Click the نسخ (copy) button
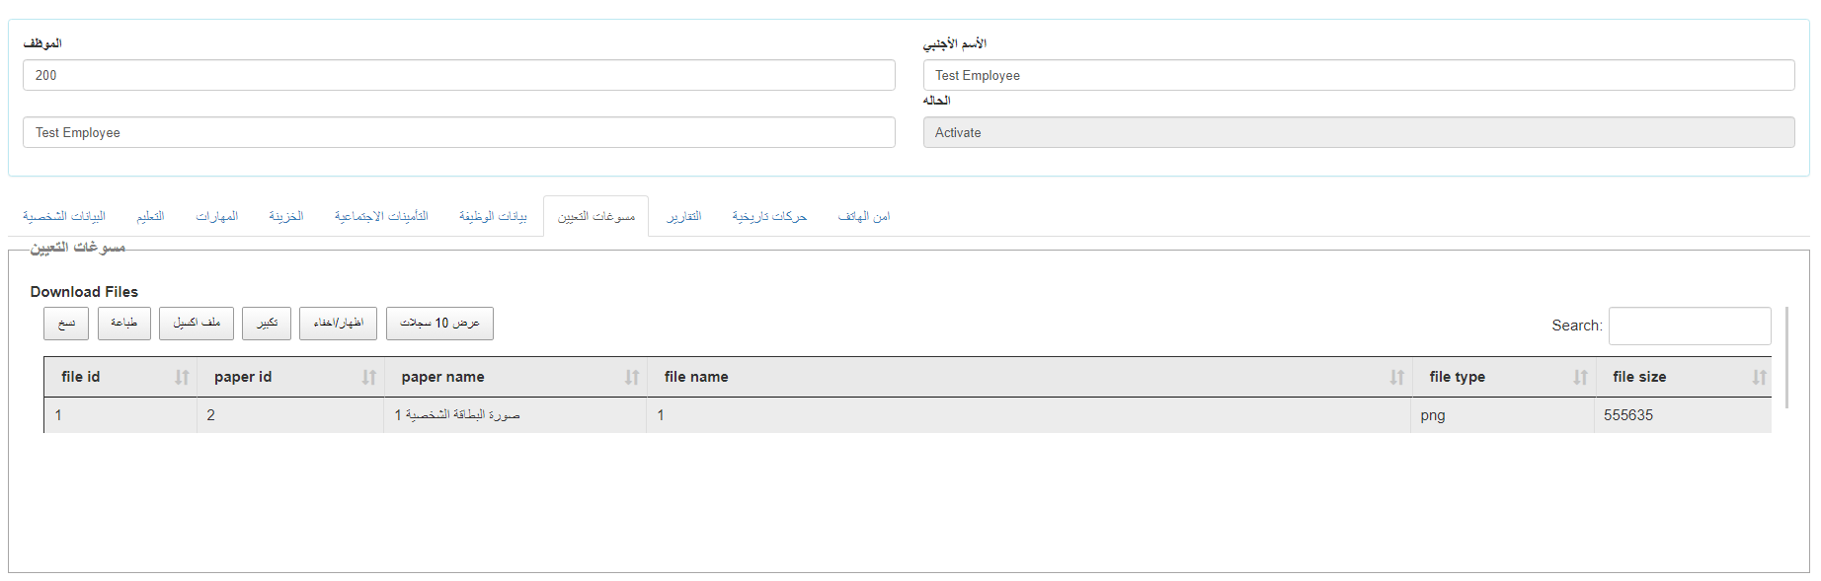Image resolution: width=1821 pixels, height=581 pixels. tap(66, 324)
